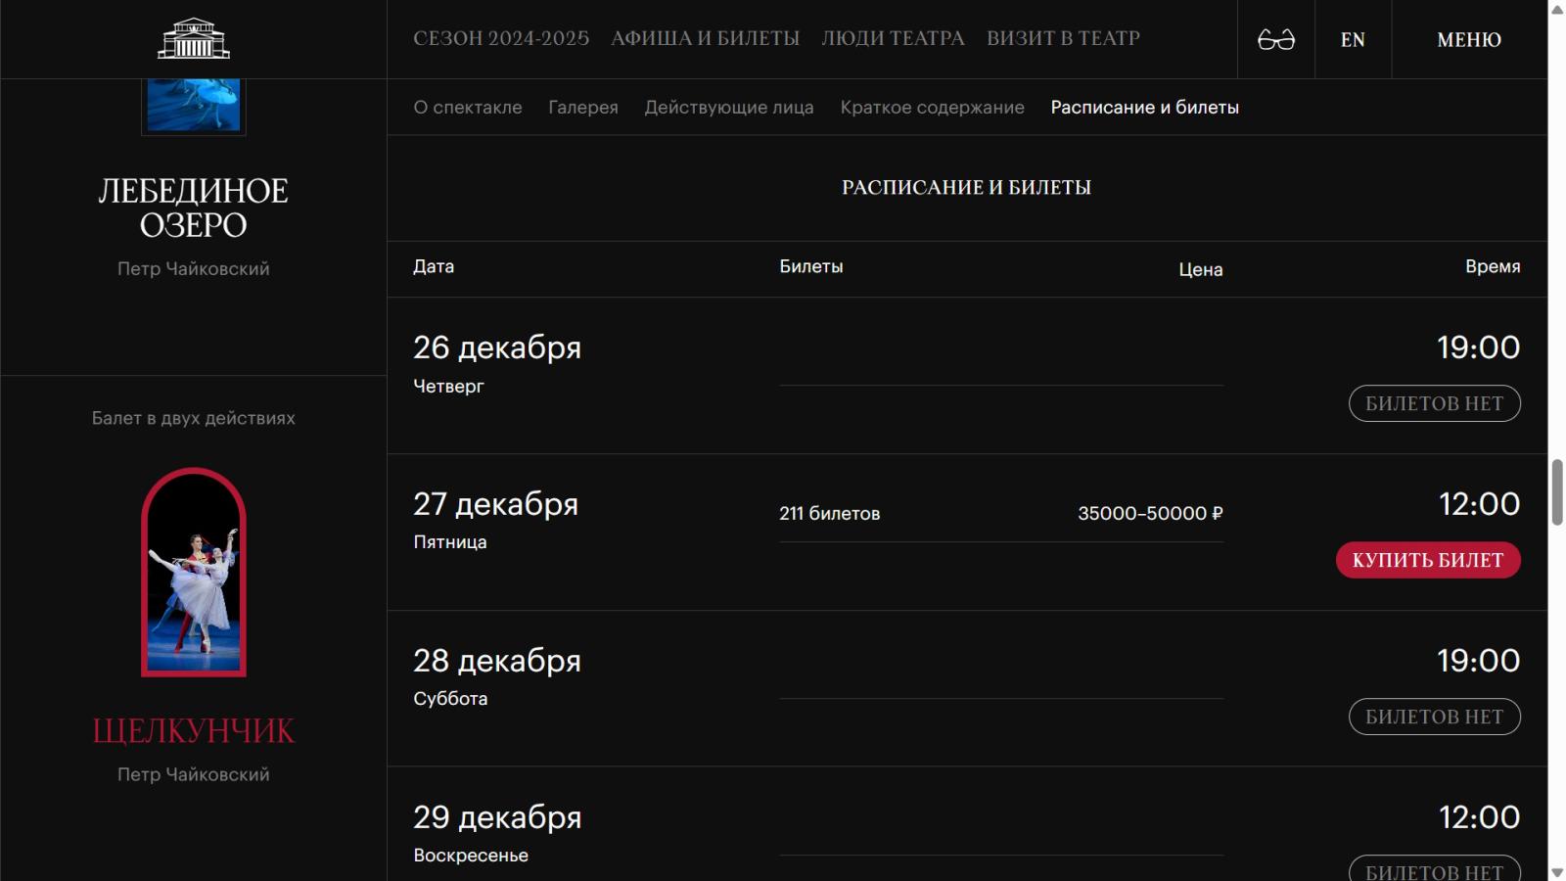The width and height of the screenshot is (1566, 881).
Task: Open the ЛЕБЕДИНОЕ ОЗЕРО title link
Action: pos(194,208)
